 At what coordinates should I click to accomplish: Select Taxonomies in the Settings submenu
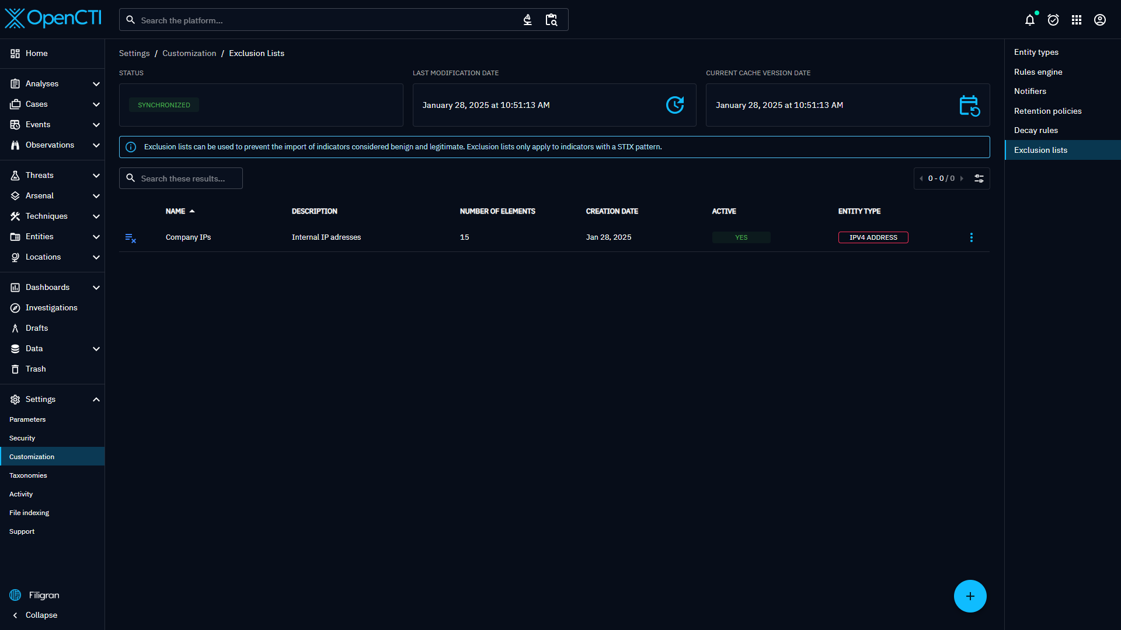(28, 475)
